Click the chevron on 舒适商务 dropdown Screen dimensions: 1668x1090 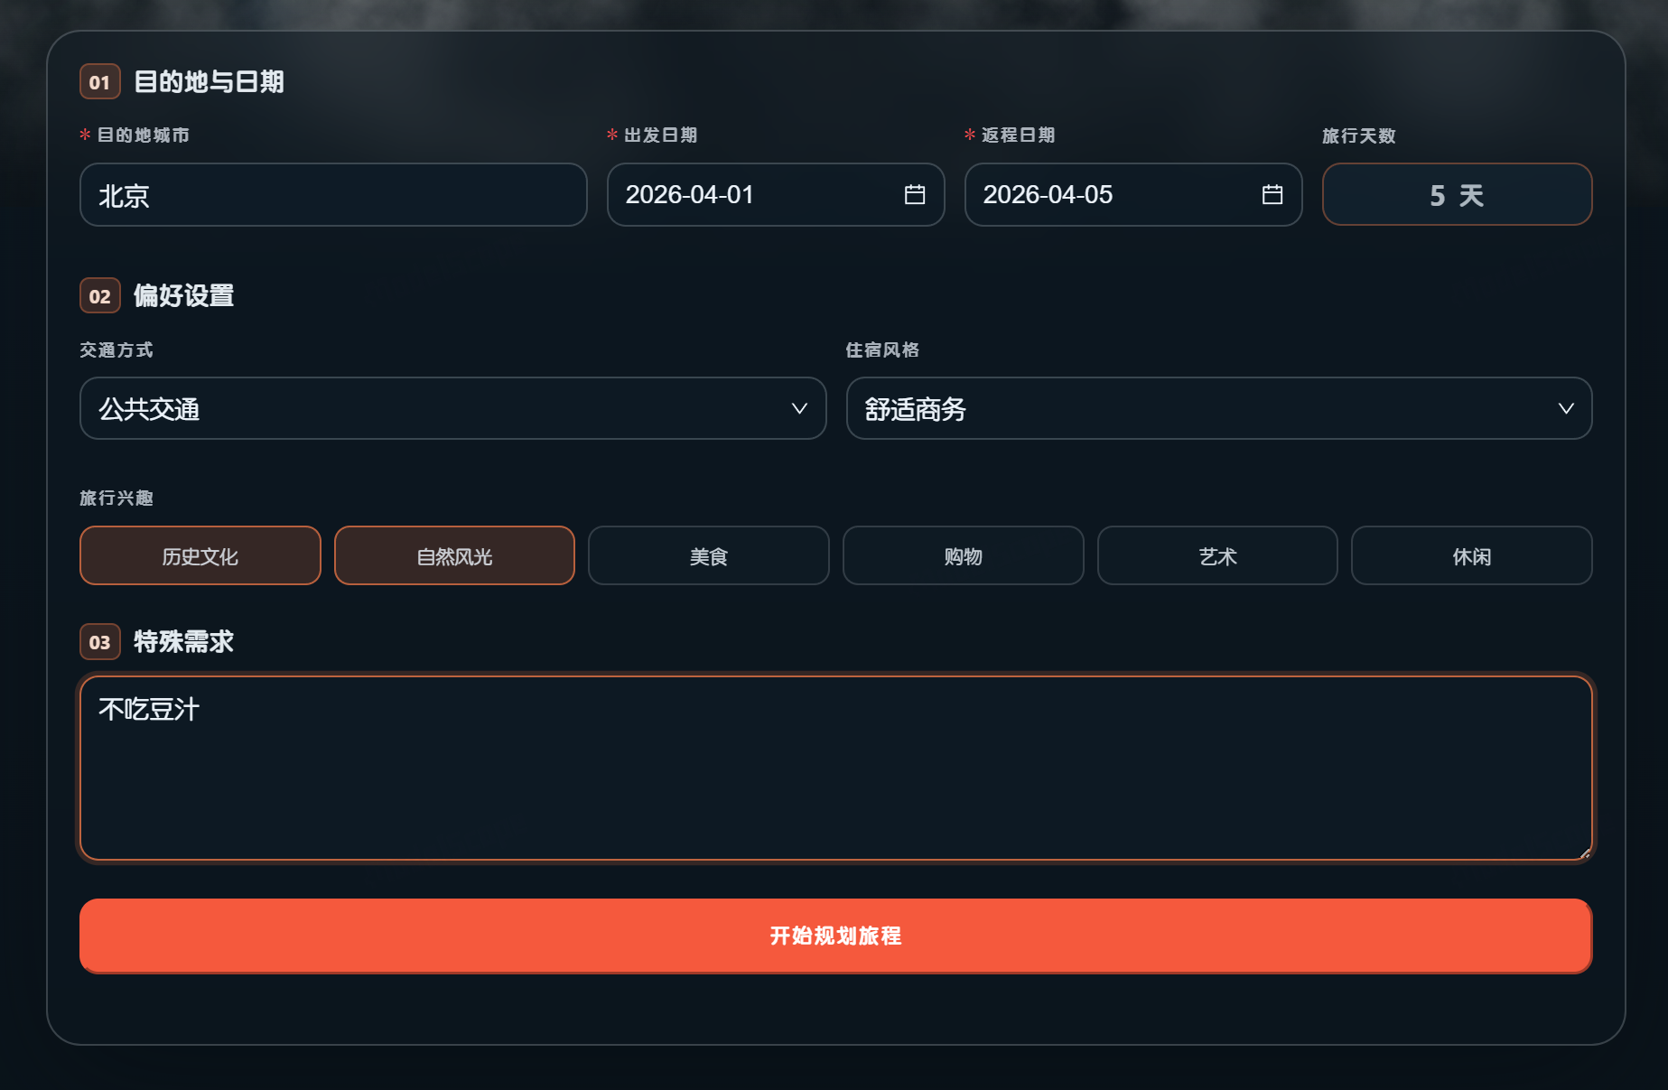tap(1565, 408)
